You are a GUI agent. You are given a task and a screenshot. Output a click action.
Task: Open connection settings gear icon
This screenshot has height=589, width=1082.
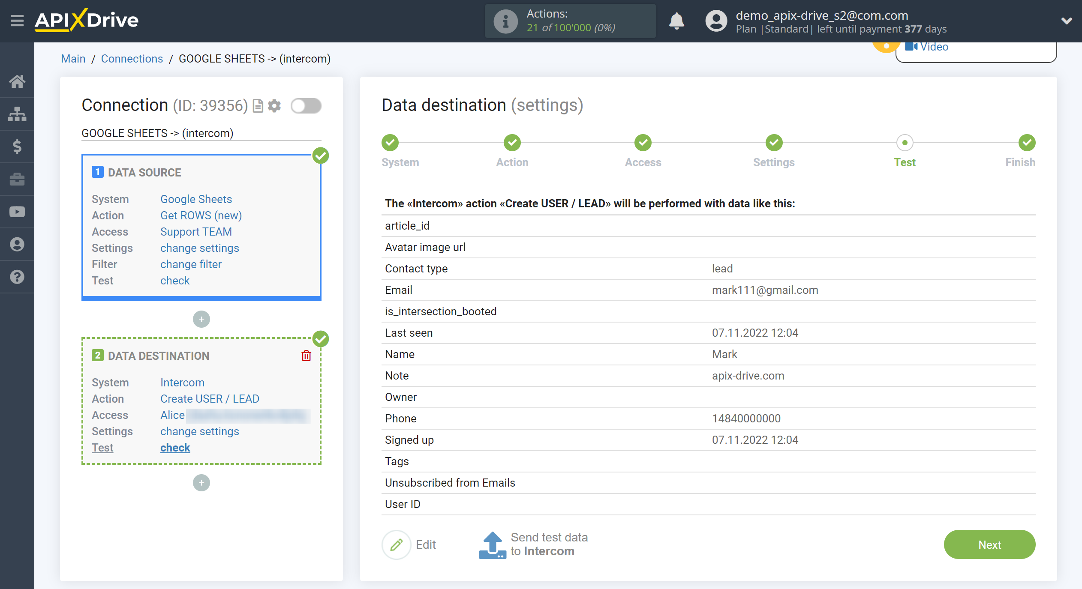coord(274,106)
